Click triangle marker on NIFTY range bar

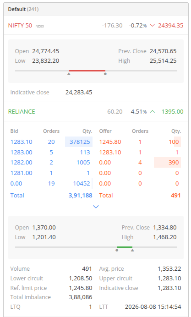tap(69, 74)
